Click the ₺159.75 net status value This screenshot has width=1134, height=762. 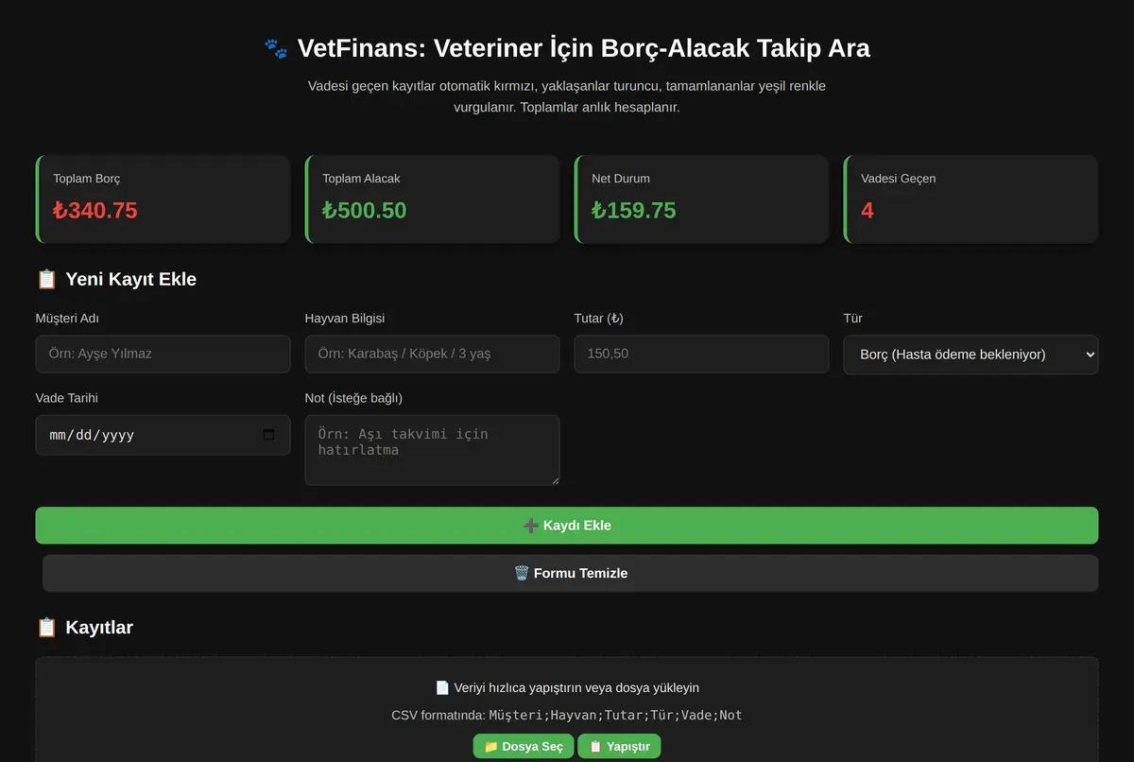pyautogui.click(x=634, y=210)
